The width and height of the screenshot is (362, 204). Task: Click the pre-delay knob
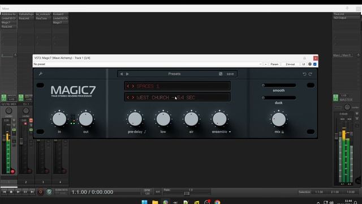point(135,120)
